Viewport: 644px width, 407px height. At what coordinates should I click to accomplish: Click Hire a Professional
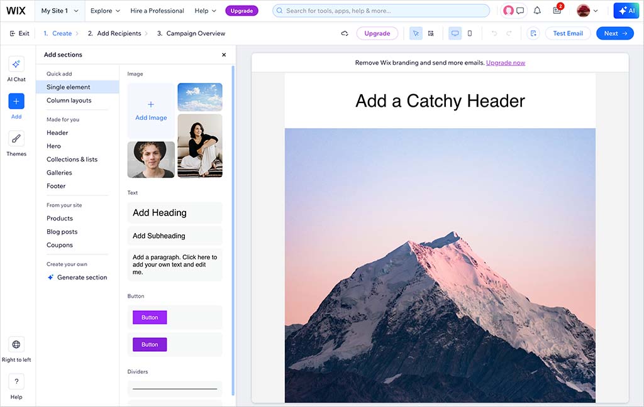(157, 11)
